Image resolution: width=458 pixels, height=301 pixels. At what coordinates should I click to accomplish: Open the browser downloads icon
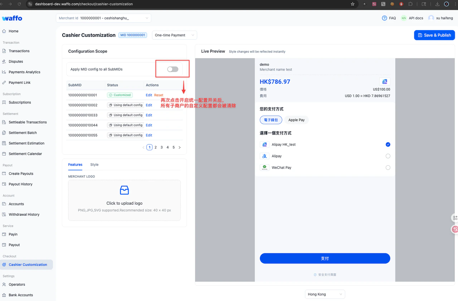437,4
